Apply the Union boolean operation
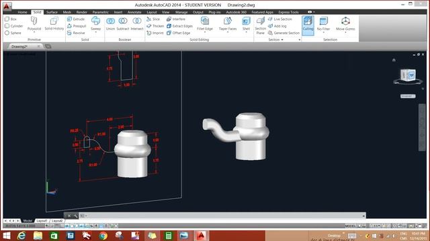 110,23
